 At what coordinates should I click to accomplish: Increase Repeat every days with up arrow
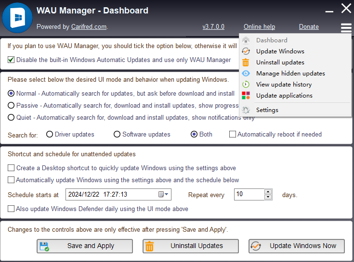268,192
